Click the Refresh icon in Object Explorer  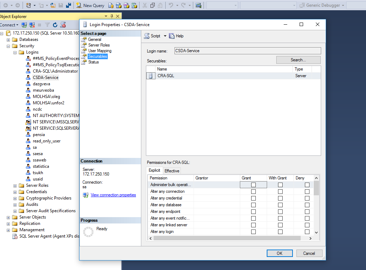[x=55, y=25]
